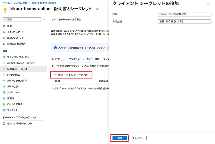This screenshot has width=215, height=144.
Task: Click the large key icon beside page title
Action: 5,10
